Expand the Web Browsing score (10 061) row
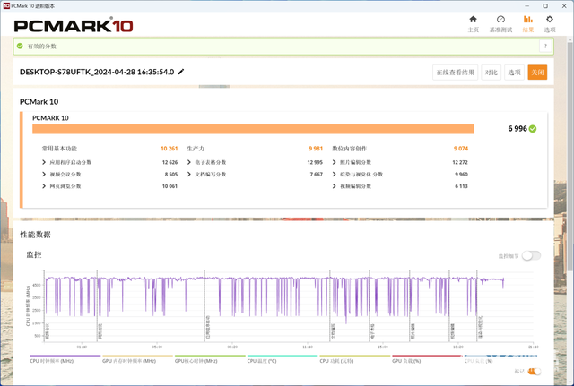Viewport: 574px width, 386px height. point(109,186)
